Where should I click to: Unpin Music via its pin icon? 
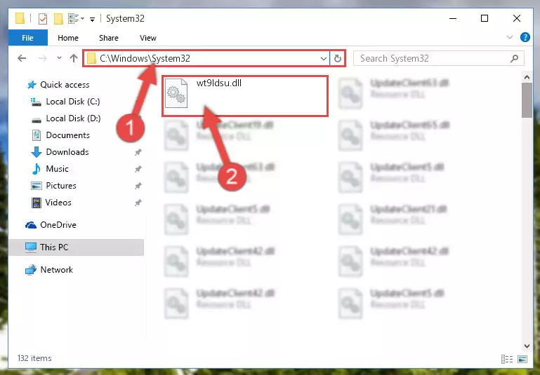pos(138,169)
